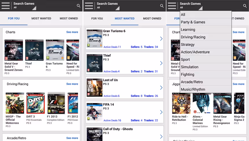Click 'Traders: 34' on Gran Turismo 6
This screenshot has height=141, width=249.
[x=151, y=47]
